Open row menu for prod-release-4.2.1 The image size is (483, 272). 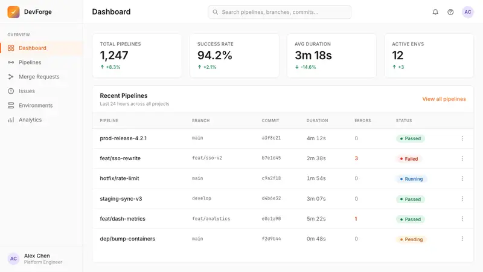(462, 138)
